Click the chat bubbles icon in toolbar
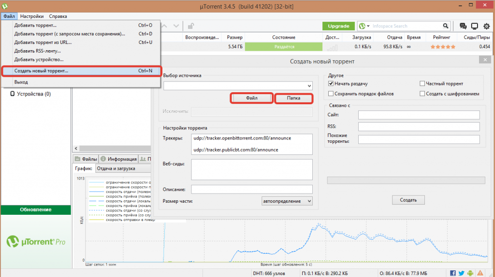 pyautogui.click(x=463, y=26)
